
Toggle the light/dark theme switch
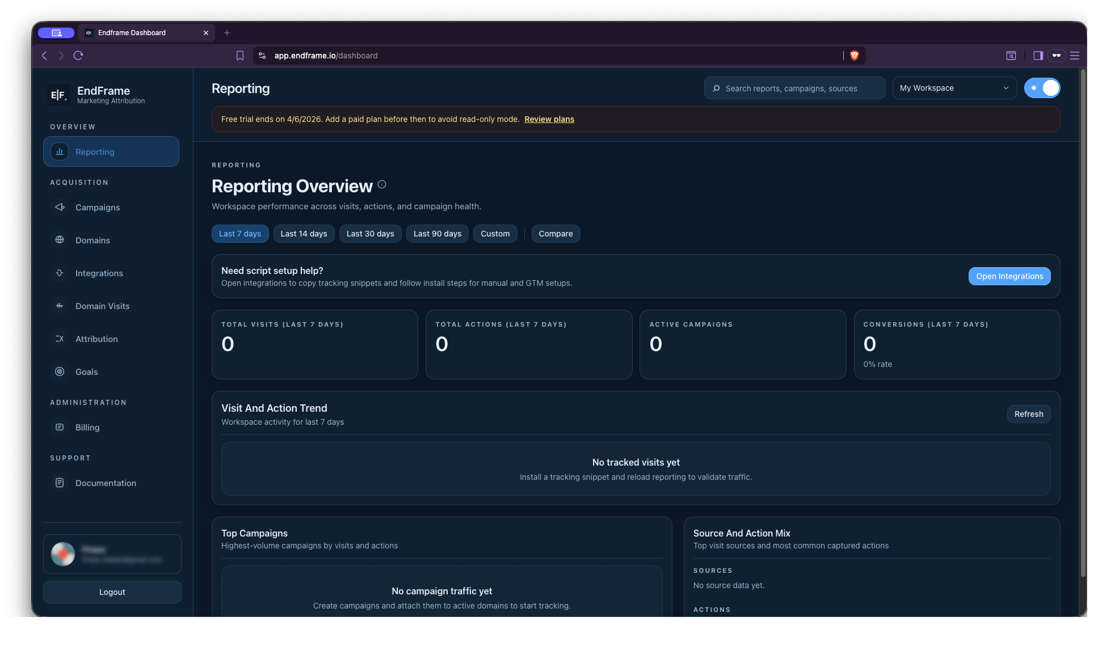[1042, 88]
